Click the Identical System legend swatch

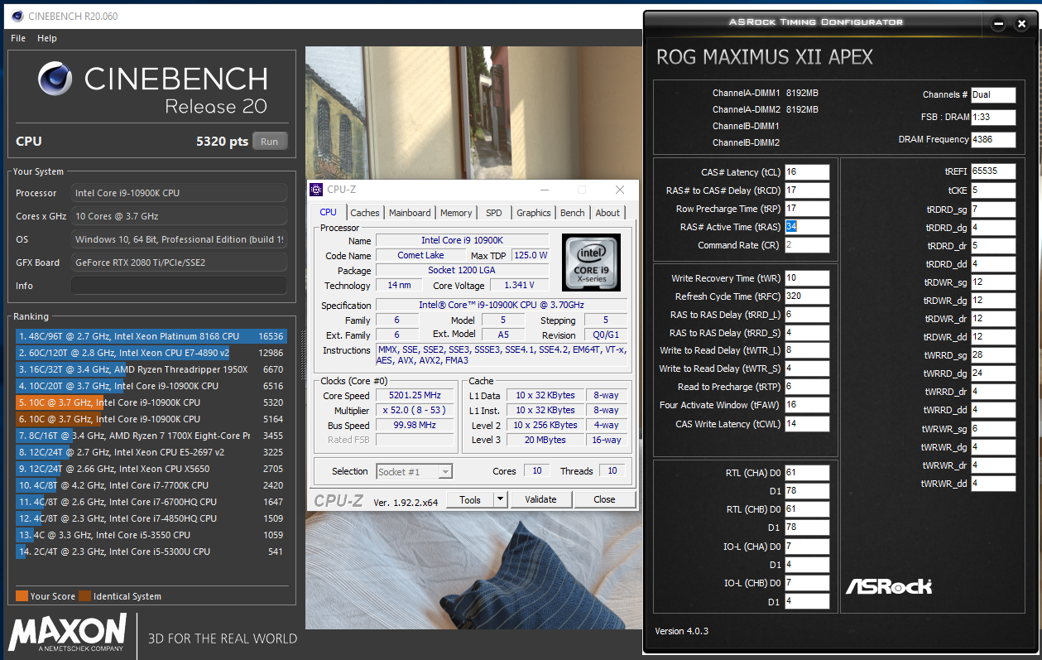pyautogui.click(x=84, y=596)
